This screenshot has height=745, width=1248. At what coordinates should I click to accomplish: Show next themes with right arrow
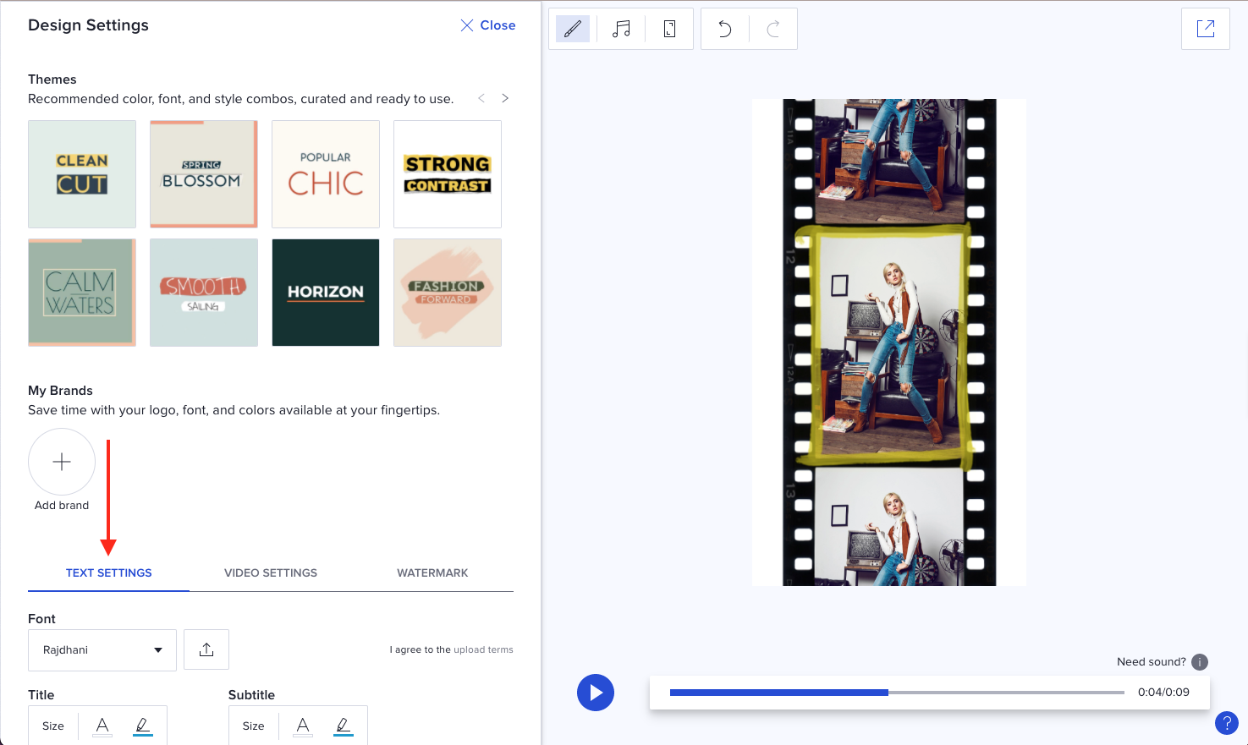point(505,98)
